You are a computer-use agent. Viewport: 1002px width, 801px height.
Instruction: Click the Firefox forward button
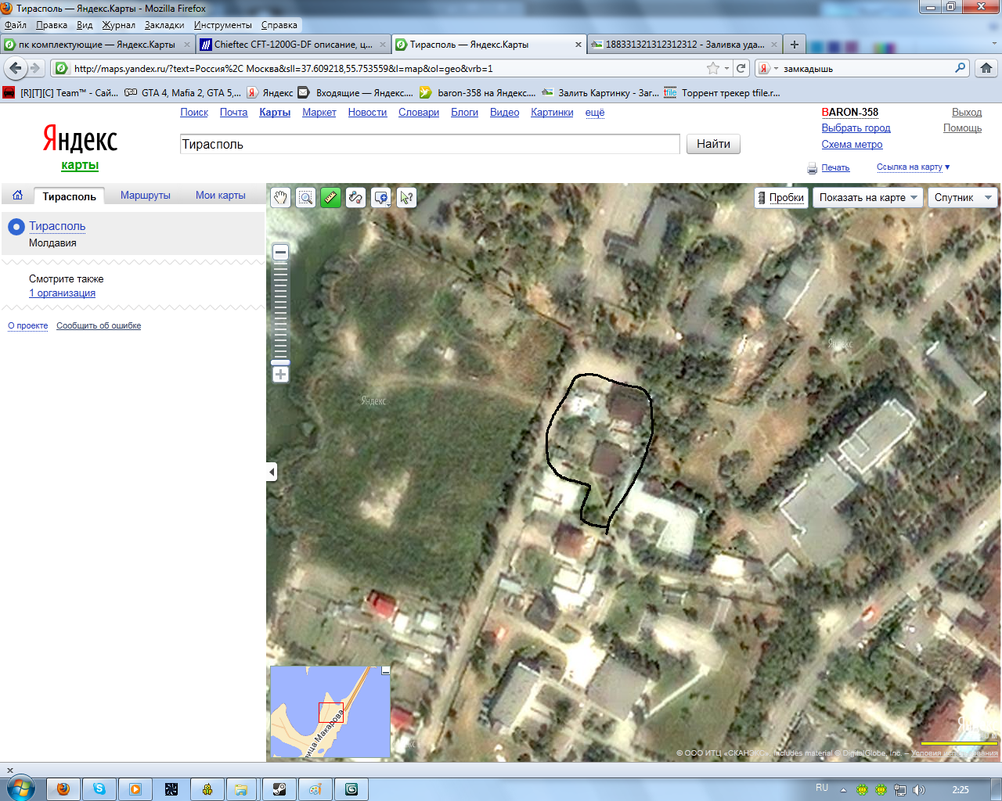point(35,68)
